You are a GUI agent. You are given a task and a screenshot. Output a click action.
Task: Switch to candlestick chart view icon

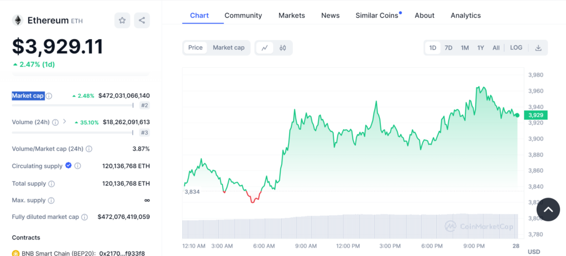(x=282, y=47)
